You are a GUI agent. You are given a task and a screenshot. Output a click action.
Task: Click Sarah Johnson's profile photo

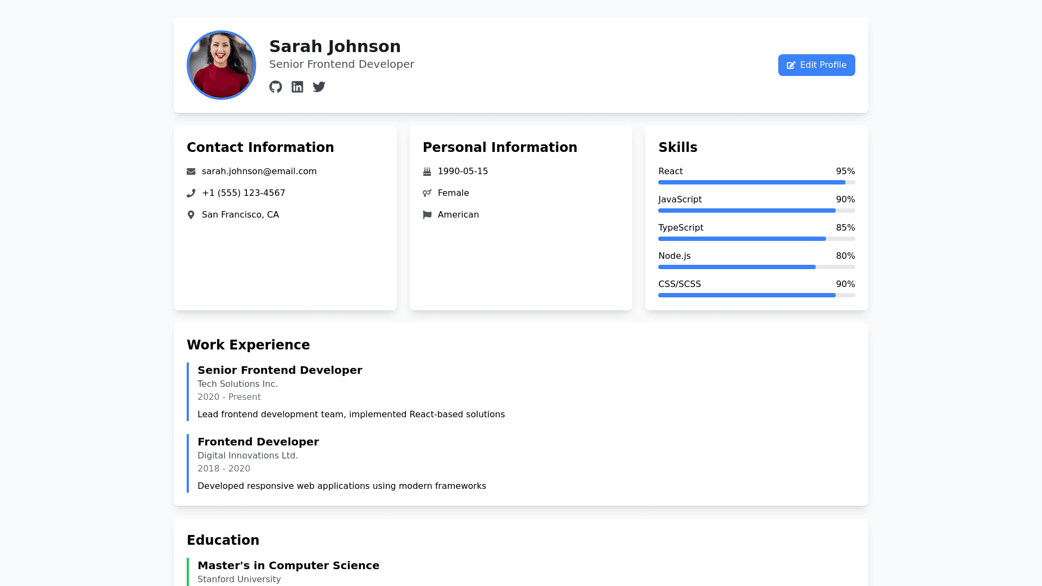pos(221,65)
